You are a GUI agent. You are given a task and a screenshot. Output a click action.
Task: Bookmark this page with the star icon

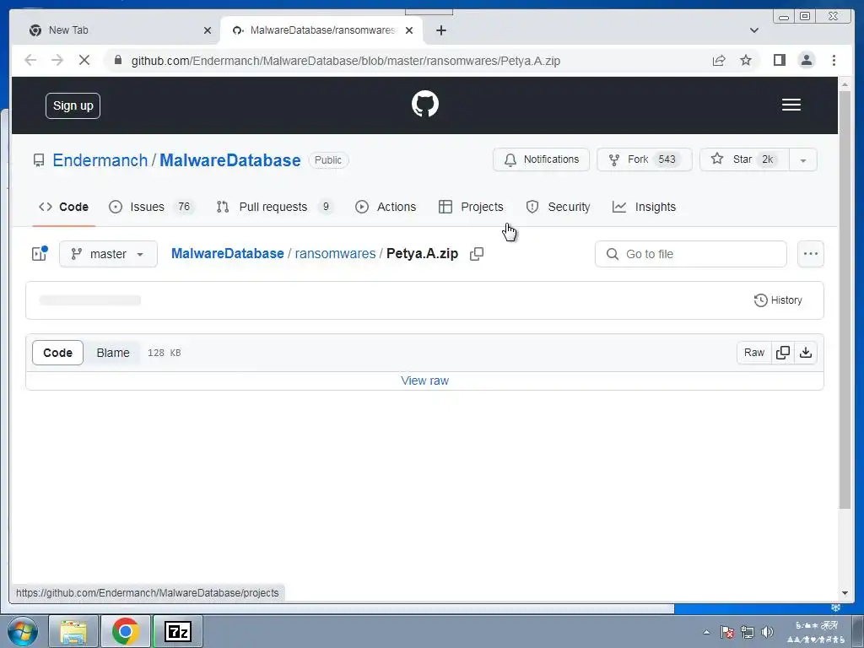(x=746, y=60)
